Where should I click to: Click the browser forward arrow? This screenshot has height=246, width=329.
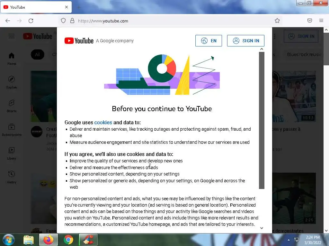point(19,21)
